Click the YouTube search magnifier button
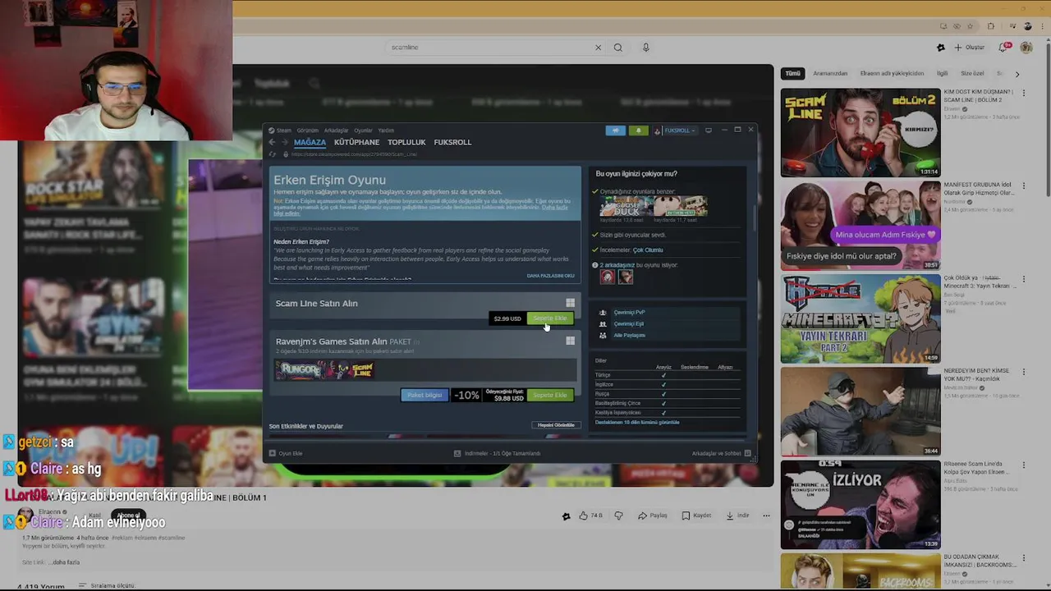The image size is (1051, 591). click(x=618, y=48)
